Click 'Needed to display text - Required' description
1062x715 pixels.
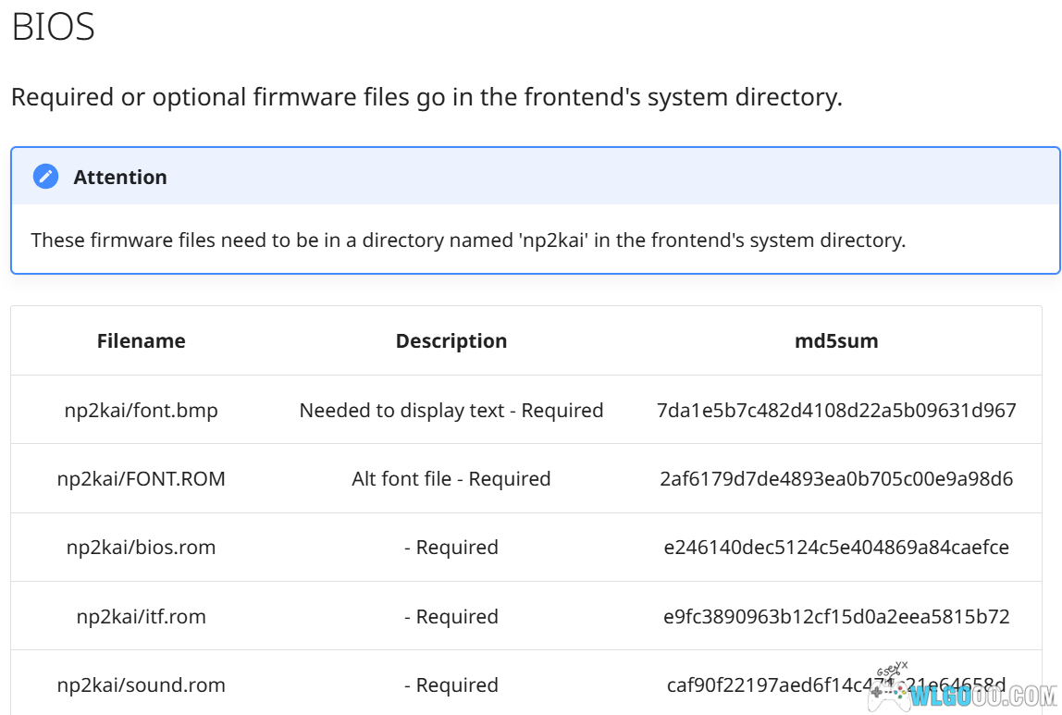[x=451, y=410]
